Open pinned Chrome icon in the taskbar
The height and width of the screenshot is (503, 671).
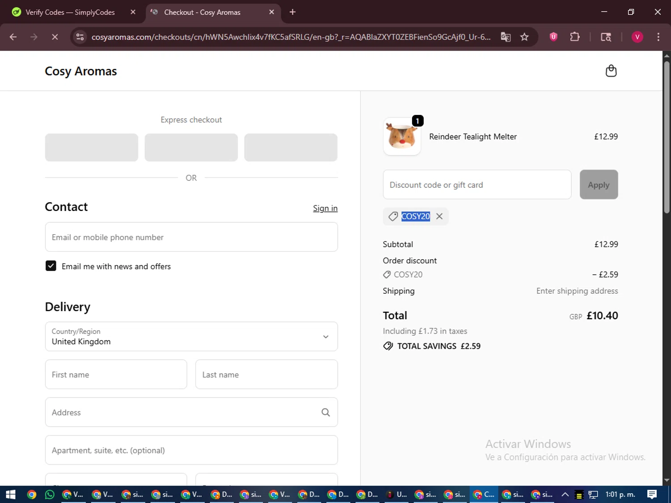31,495
